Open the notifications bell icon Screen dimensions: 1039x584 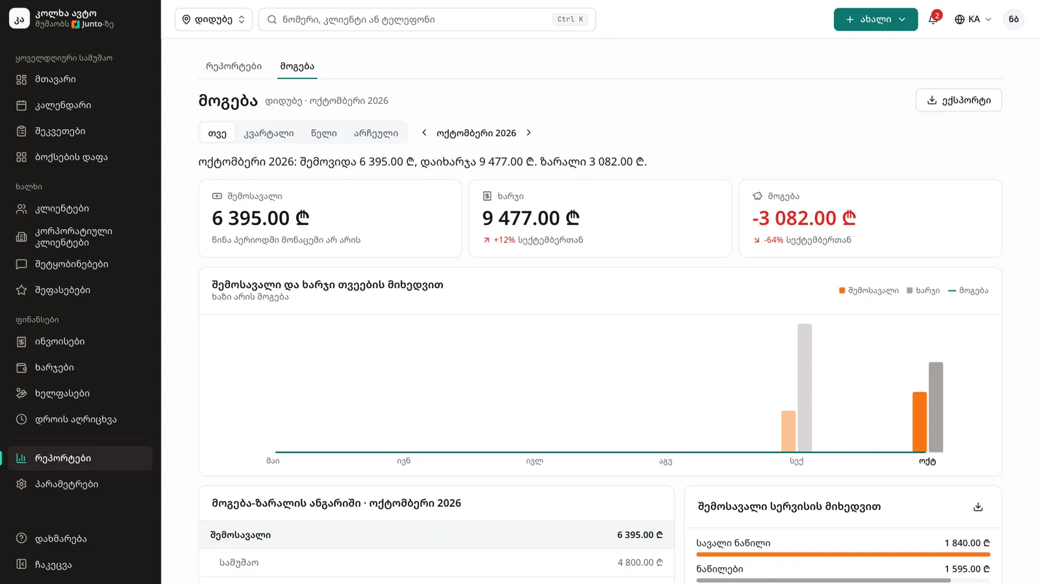point(933,19)
